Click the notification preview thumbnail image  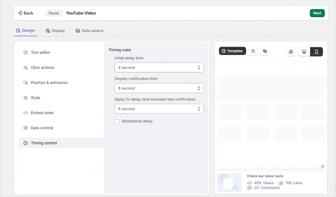click(229, 182)
